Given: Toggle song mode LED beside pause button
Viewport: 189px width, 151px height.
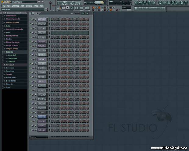Looking at the screenshot, I should click(60, 9).
